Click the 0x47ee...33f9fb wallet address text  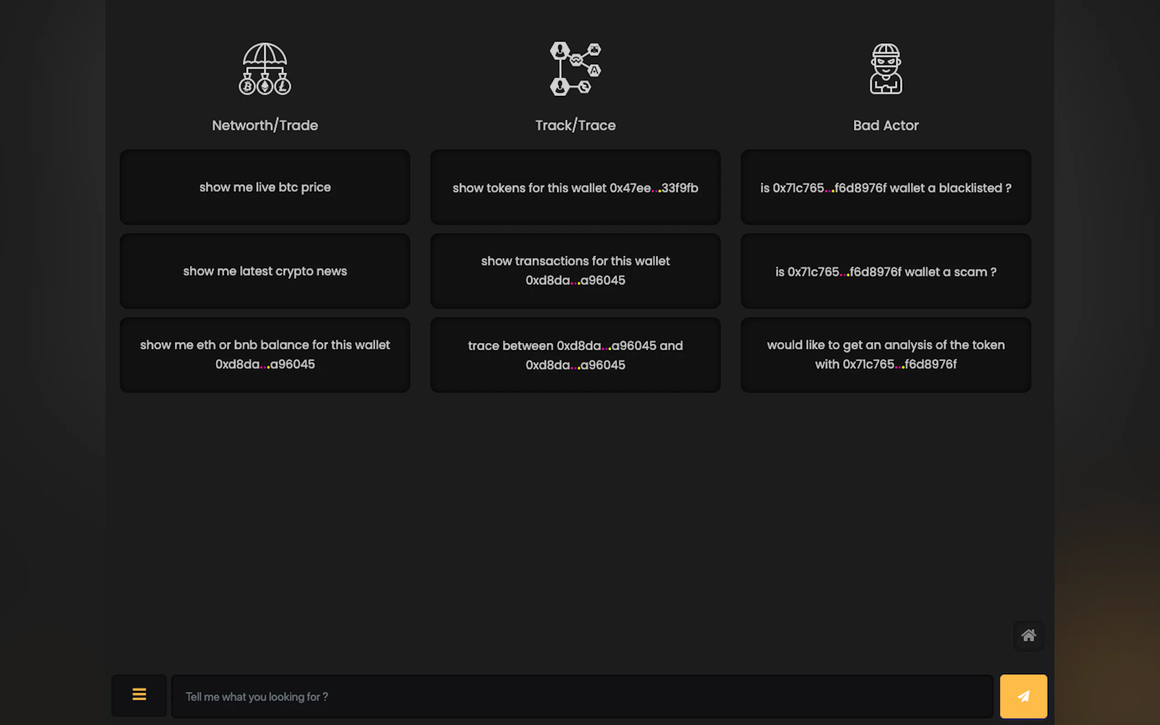click(x=653, y=188)
